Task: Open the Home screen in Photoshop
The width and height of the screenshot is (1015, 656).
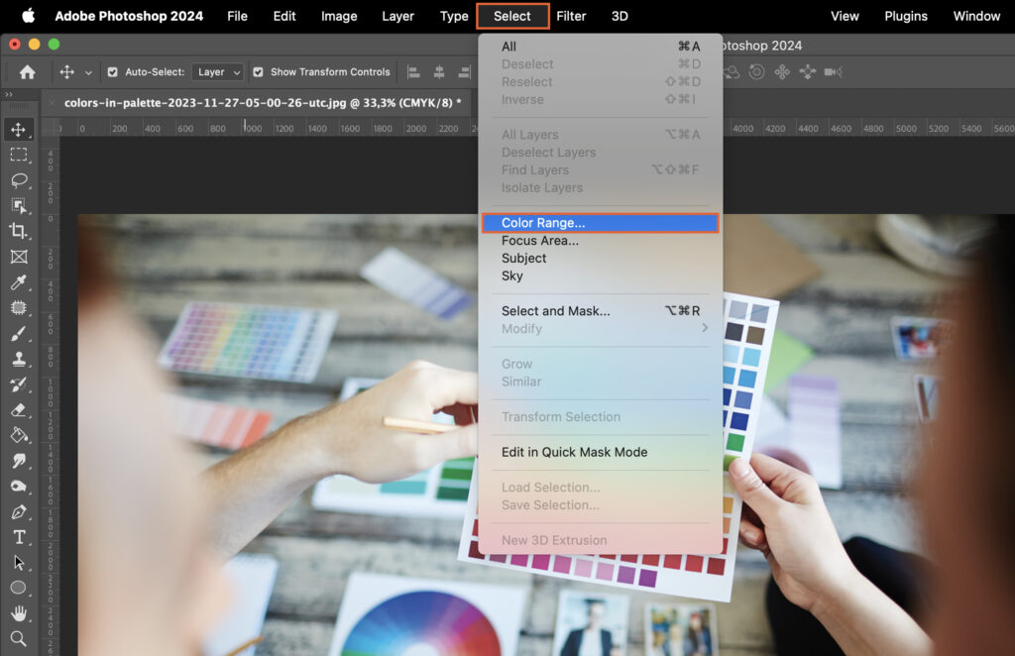Action: (26, 71)
